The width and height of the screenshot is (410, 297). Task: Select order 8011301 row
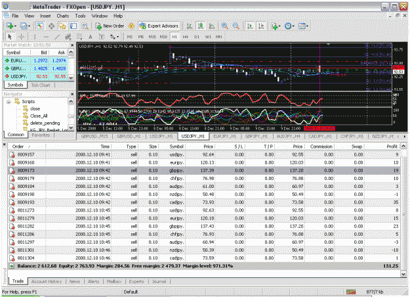204,250
